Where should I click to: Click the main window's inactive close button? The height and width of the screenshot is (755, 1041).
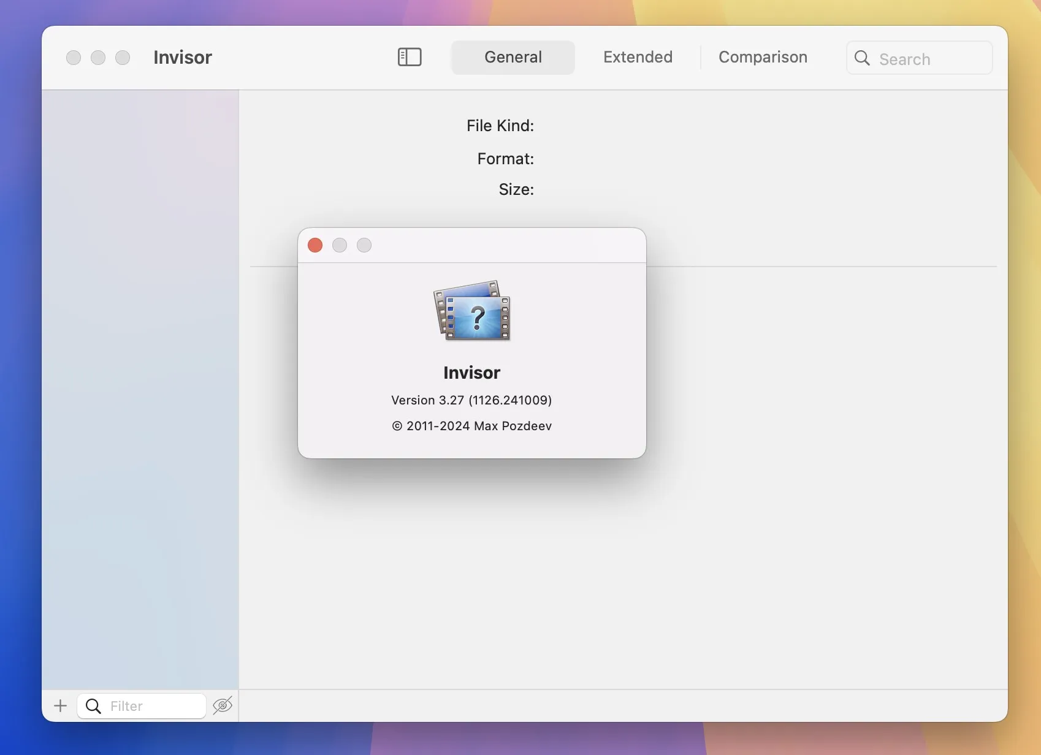pyautogui.click(x=74, y=58)
